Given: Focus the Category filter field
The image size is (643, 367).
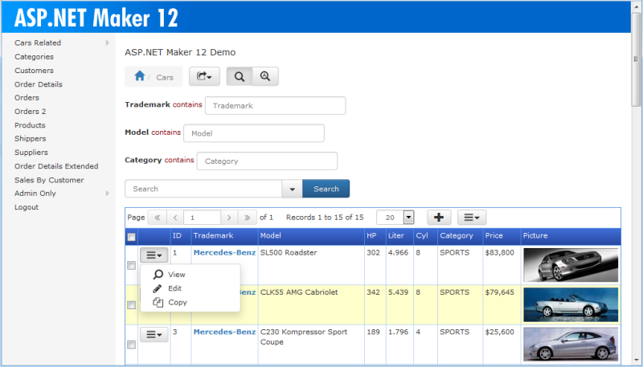Looking at the screenshot, I should 267,161.
